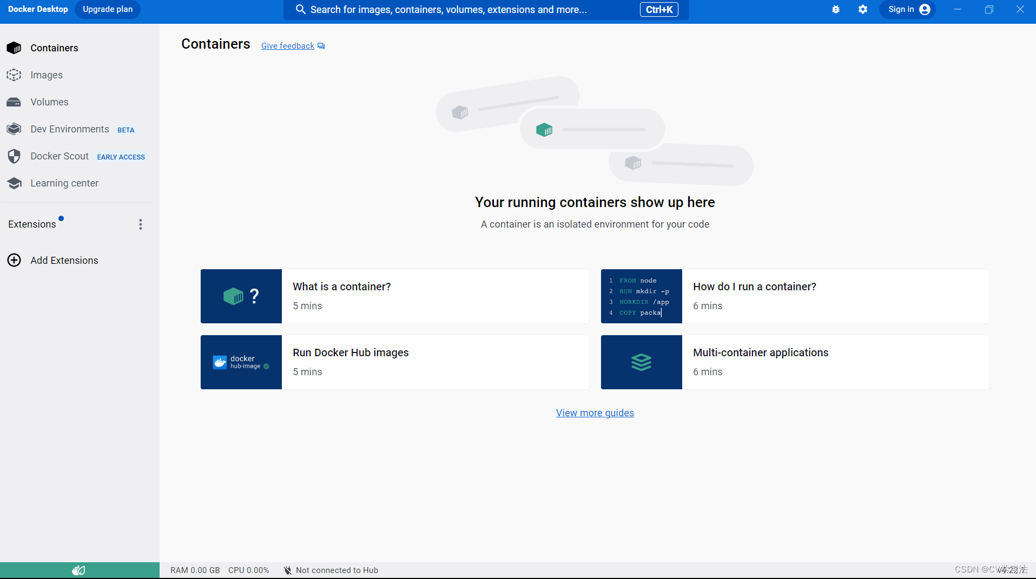
Task: Click the Dev Environments icon
Action: click(14, 129)
